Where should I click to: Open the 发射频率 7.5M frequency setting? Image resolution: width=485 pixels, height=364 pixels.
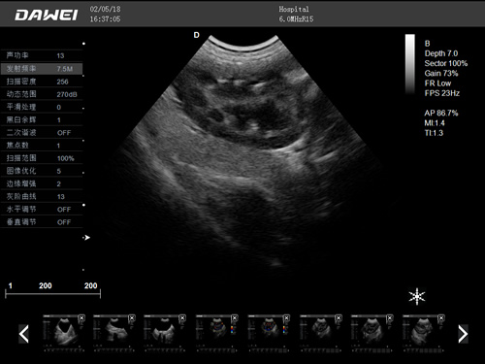tap(42, 69)
